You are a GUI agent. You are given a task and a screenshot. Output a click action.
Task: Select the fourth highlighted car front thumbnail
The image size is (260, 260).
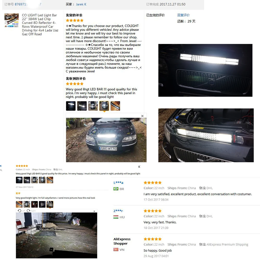pos(104,106)
